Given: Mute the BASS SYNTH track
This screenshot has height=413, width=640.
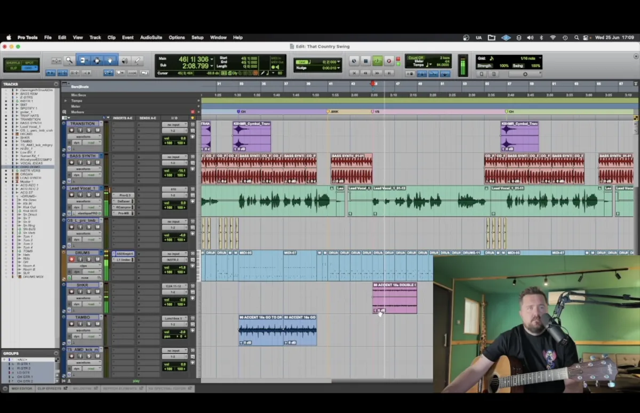Looking at the screenshot, I should (97, 163).
